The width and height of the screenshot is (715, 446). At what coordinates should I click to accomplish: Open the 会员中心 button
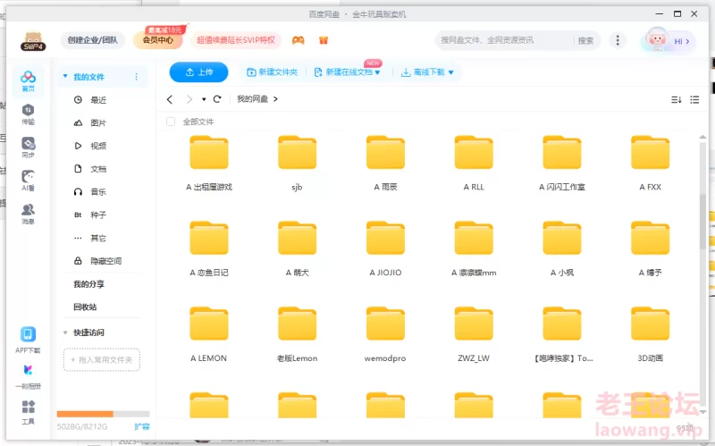(158, 40)
